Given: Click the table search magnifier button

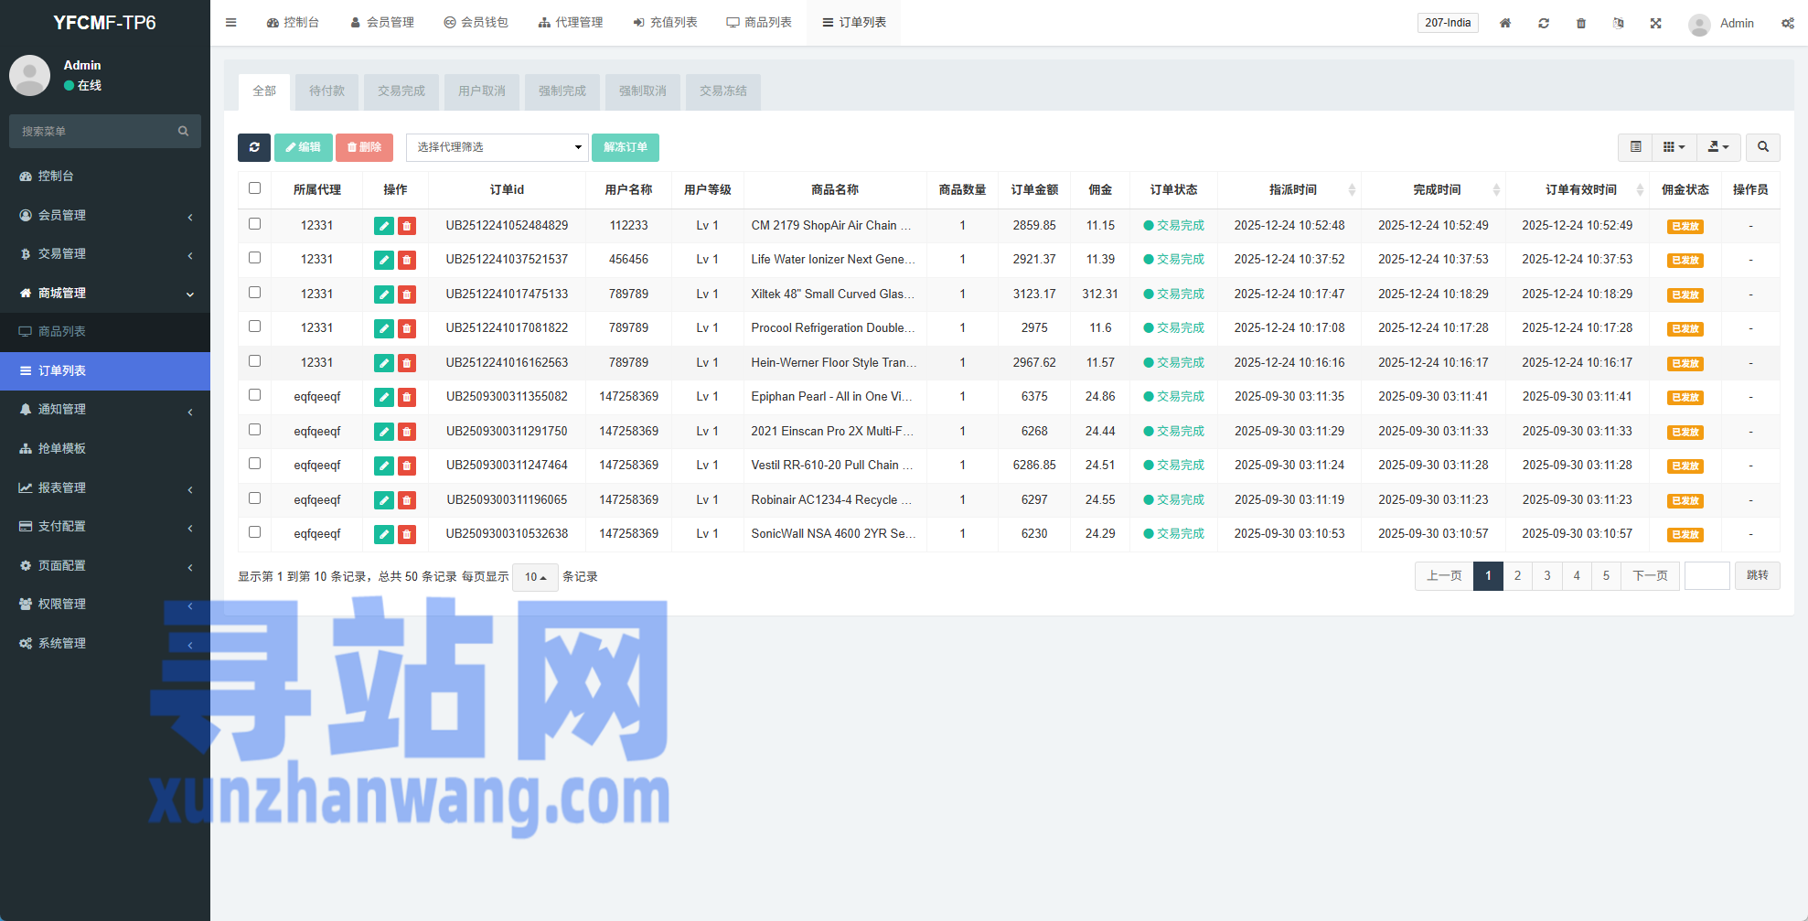Looking at the screenshot, I should point(1762,147).
